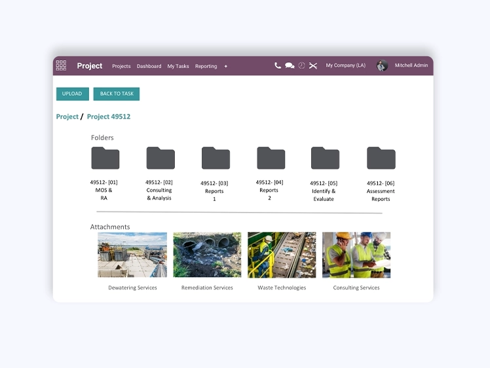Click the 49512-[02] Consulting & Analysis label

tap(159, 190)
